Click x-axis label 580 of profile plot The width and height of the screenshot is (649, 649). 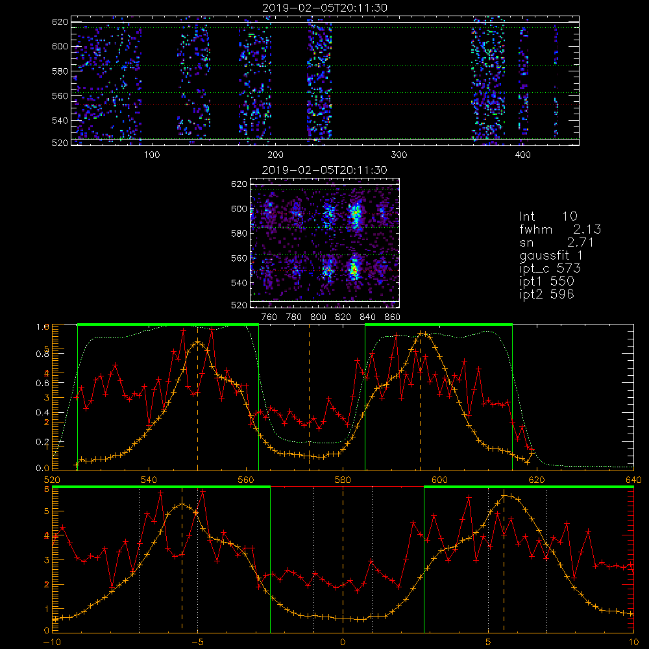(x=343, y=480)
